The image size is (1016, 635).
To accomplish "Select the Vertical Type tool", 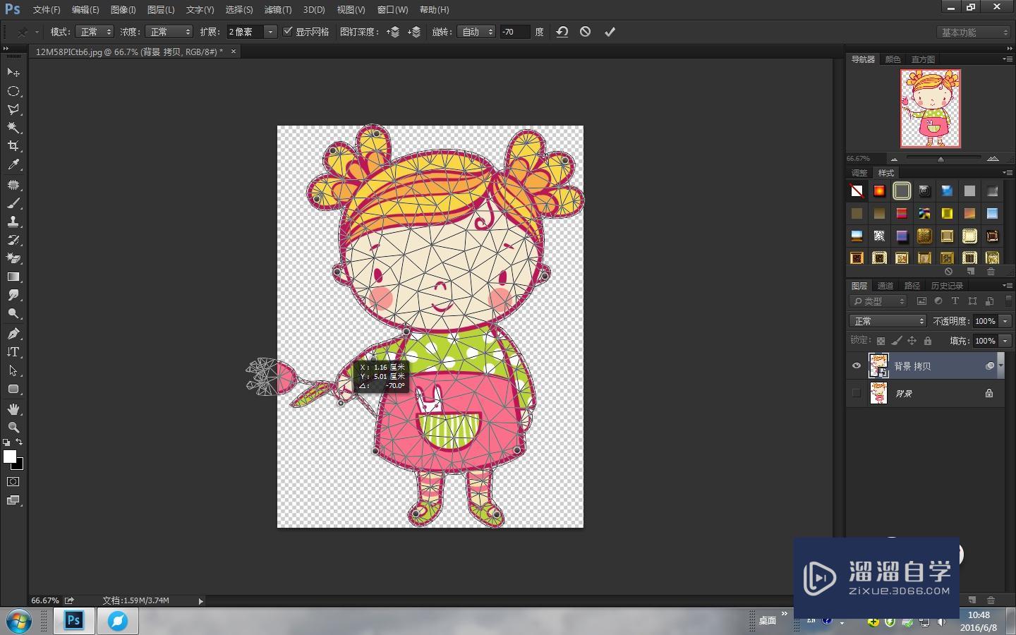I will [x=13, y=352].
